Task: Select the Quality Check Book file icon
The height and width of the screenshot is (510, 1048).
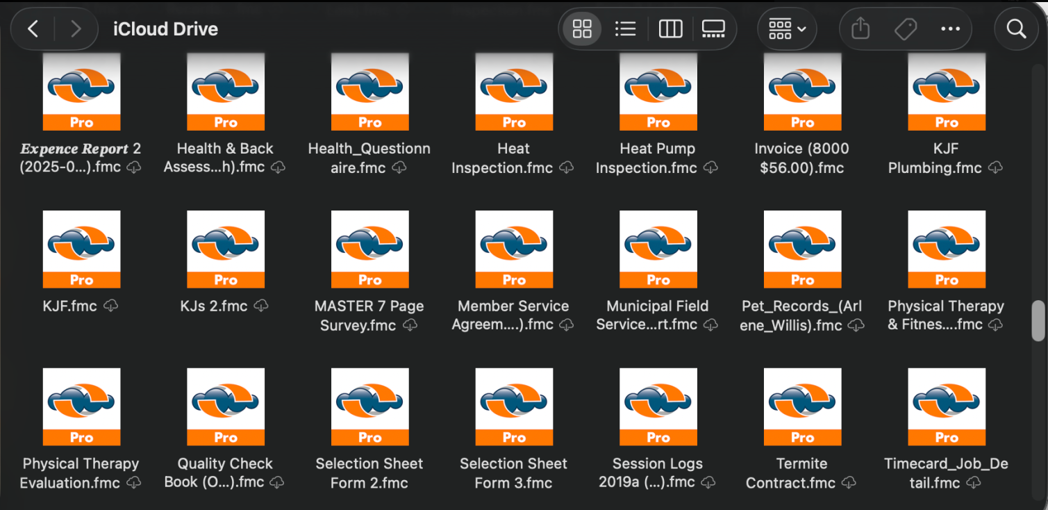Action: [226, 407]
